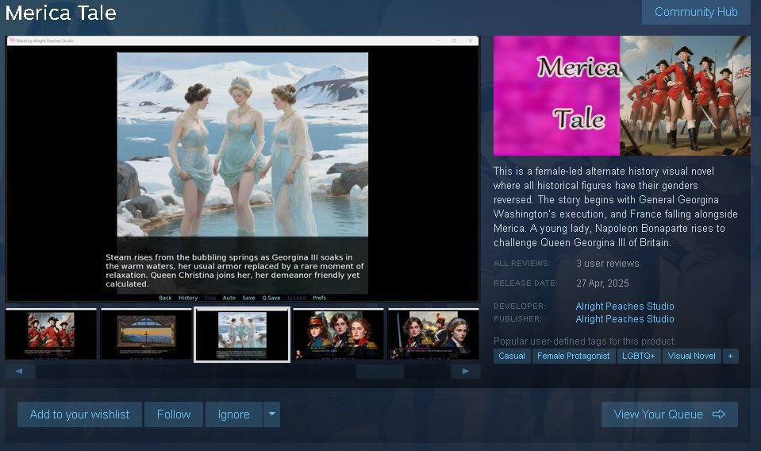The image size is (761, 451).
Task: Select the church window cross screenshot thumbnail
Action: (x=146, y=334)
